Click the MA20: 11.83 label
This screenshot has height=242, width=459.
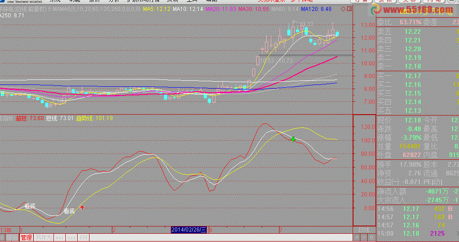pyautogui.click(x=221, y=10)
